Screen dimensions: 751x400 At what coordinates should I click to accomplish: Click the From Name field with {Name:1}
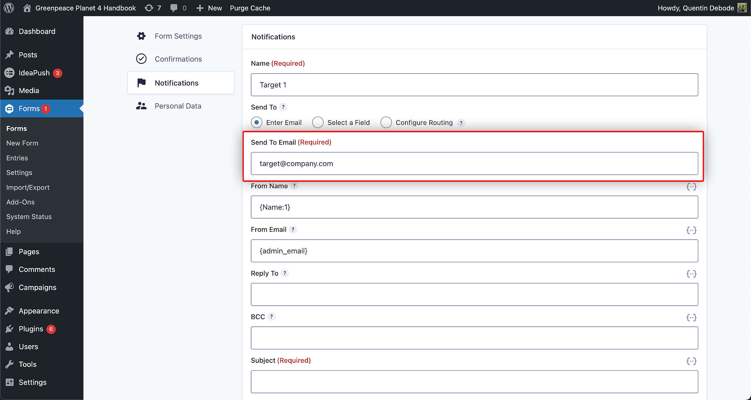point(474,207)
